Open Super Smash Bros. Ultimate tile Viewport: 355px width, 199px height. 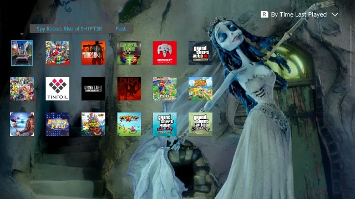[x=22, y=88]
